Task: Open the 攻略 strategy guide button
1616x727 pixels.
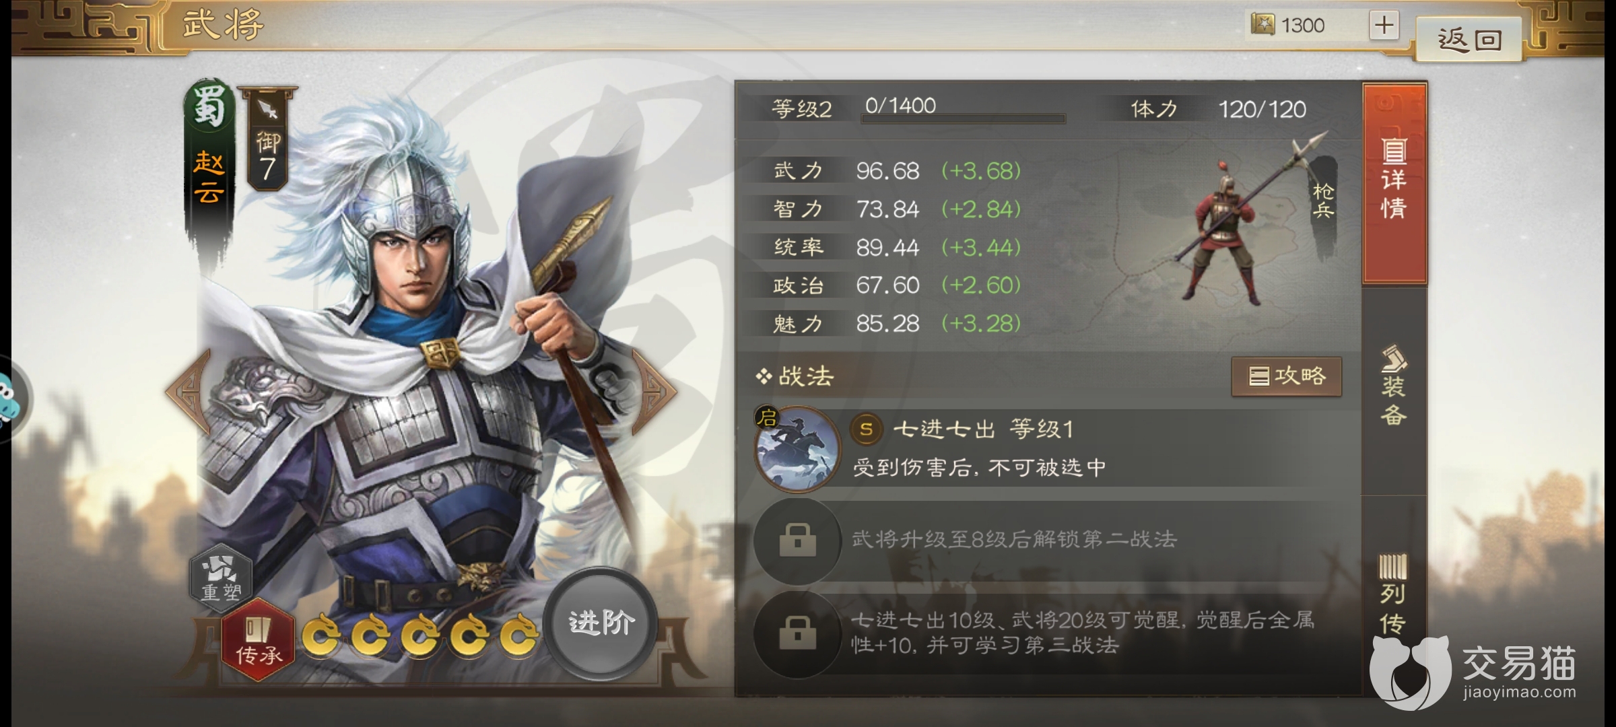Action: point(1287,376)
